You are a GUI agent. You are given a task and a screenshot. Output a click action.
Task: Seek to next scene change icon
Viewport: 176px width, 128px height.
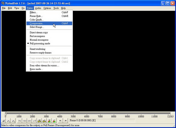[54, 121]
